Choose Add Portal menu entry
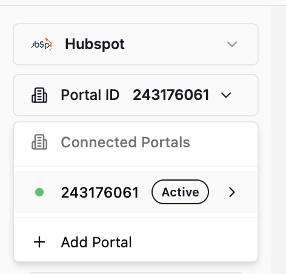 pos(136,242)
